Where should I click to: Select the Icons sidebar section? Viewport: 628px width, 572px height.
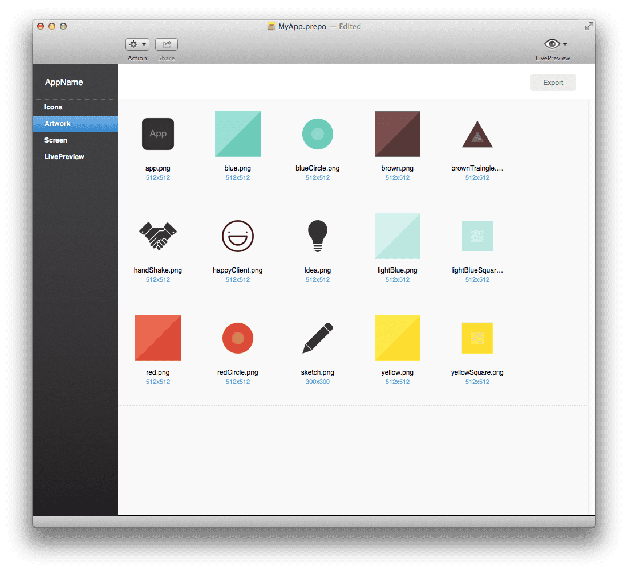[x=75, y=107]
